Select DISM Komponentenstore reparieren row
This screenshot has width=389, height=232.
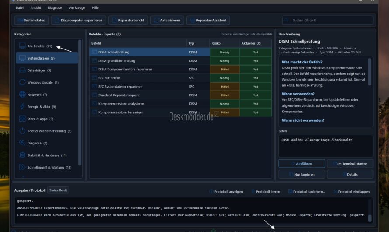181,69
